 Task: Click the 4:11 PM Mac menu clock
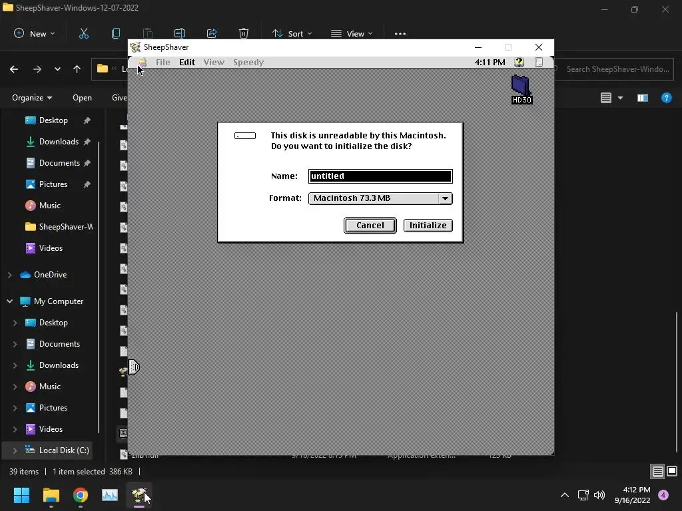click(x=490, y=62)
